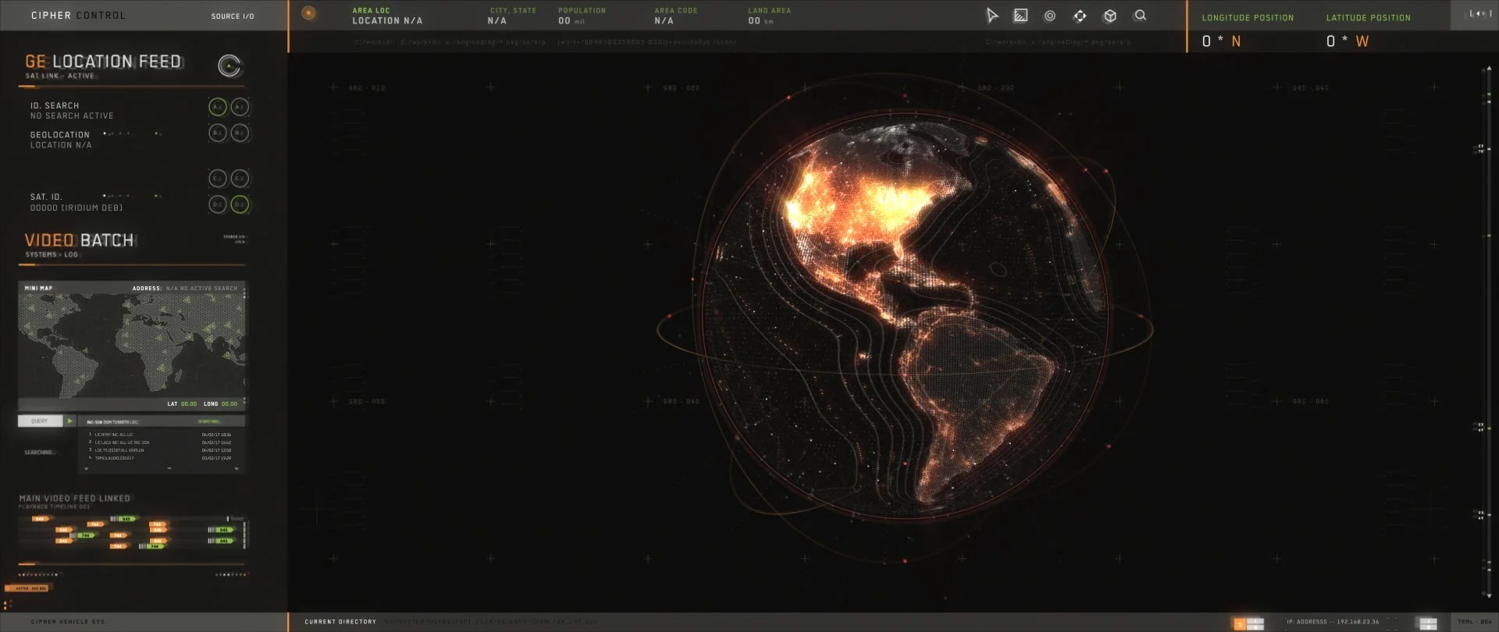This screenshot has width=1499, height=632.
Task: Click the QUERY button
Action: pos(40,421)
